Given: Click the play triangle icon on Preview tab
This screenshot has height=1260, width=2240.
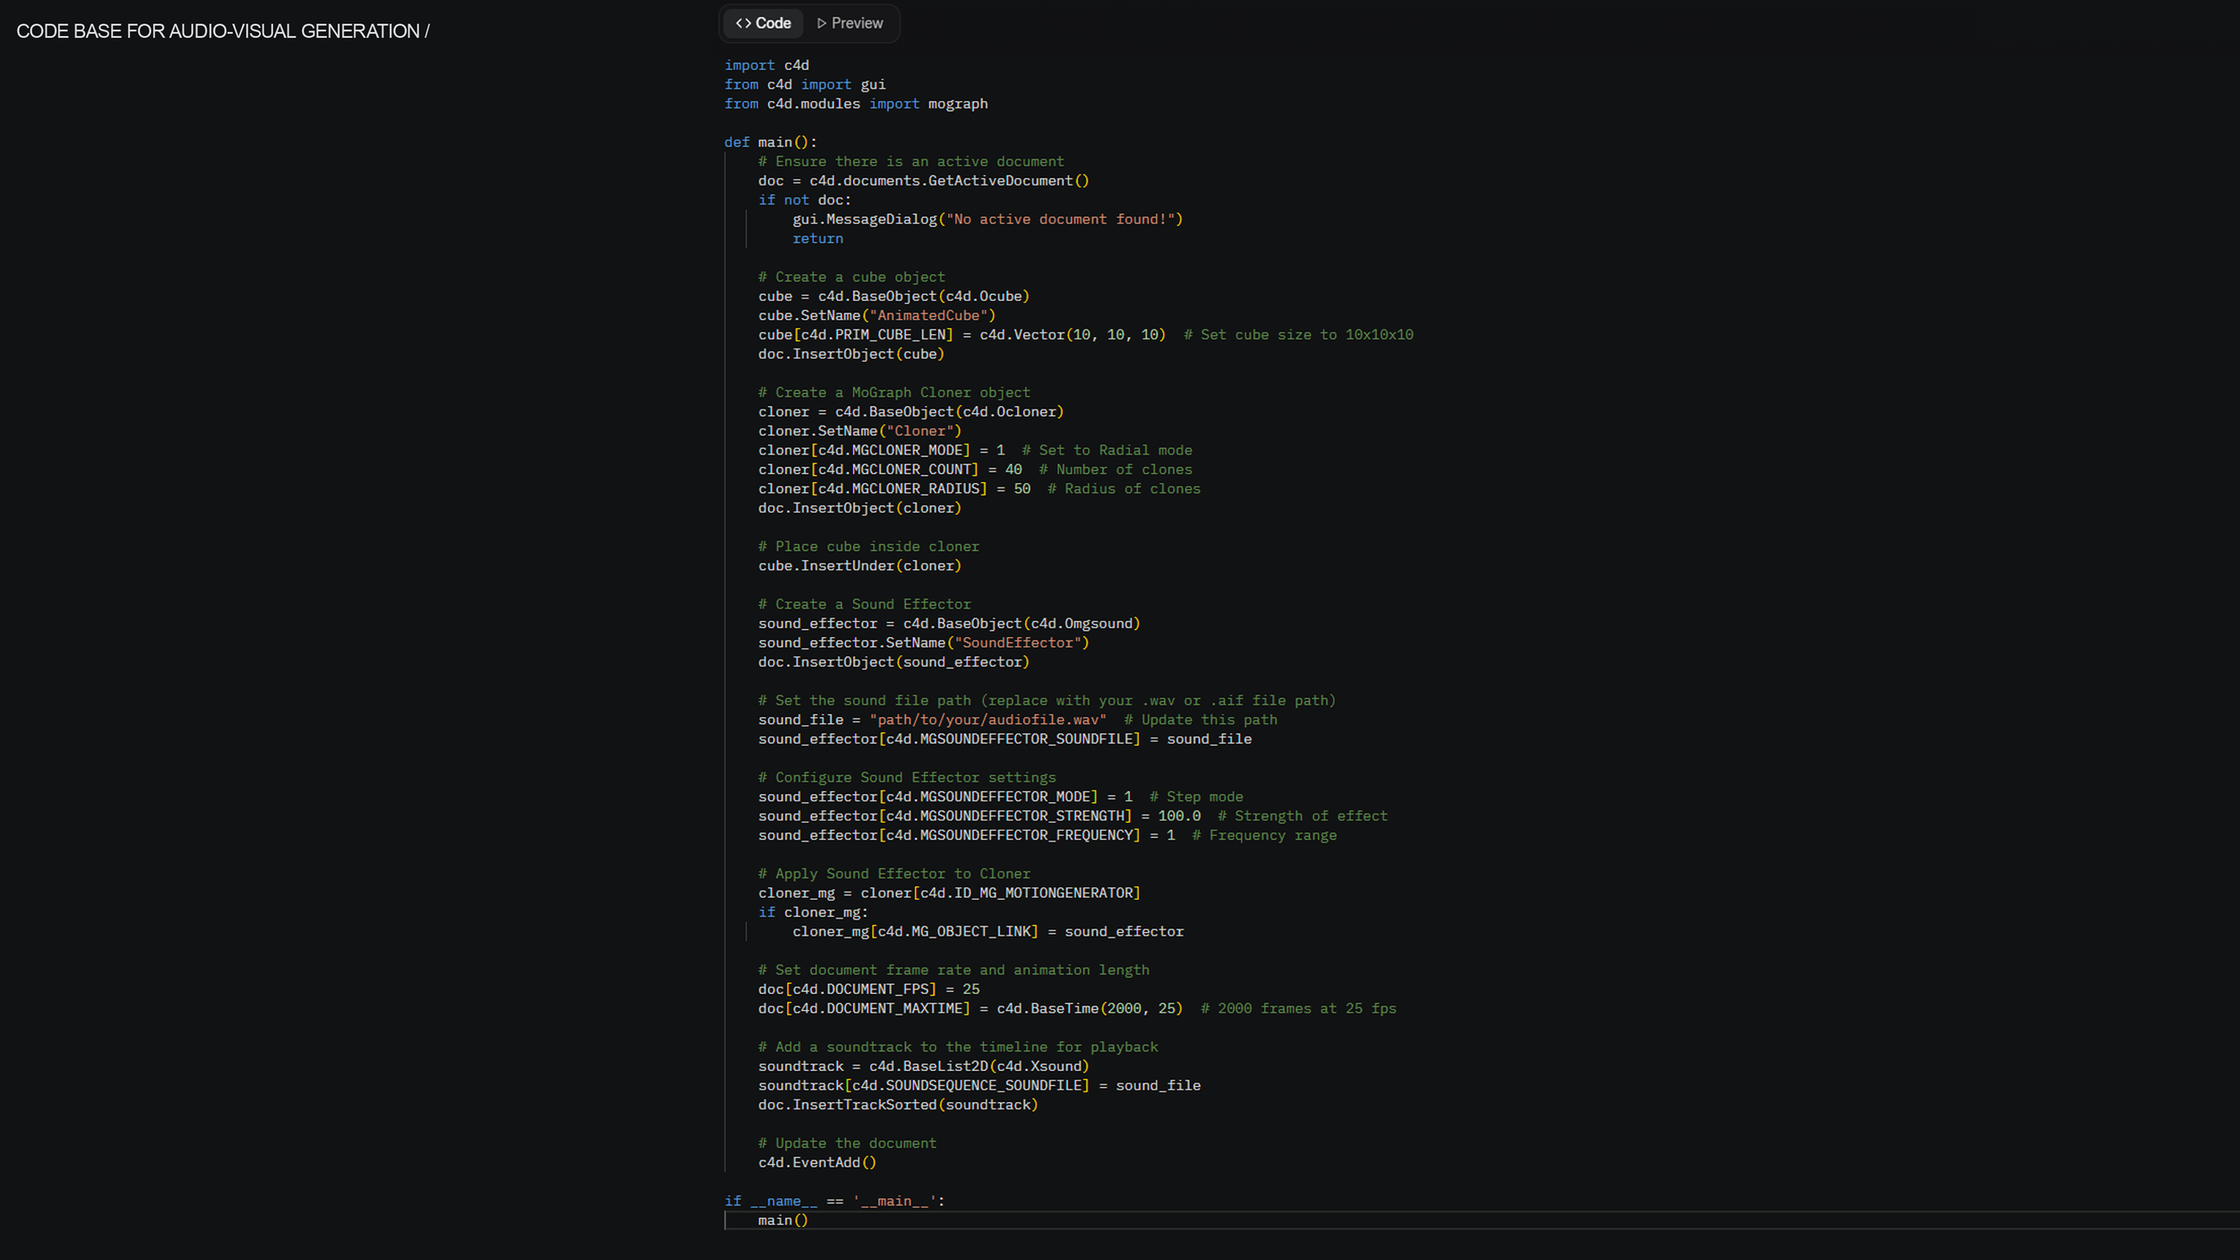Looking at the screenshot, I should pyautogui.click(x=821, y=23).
